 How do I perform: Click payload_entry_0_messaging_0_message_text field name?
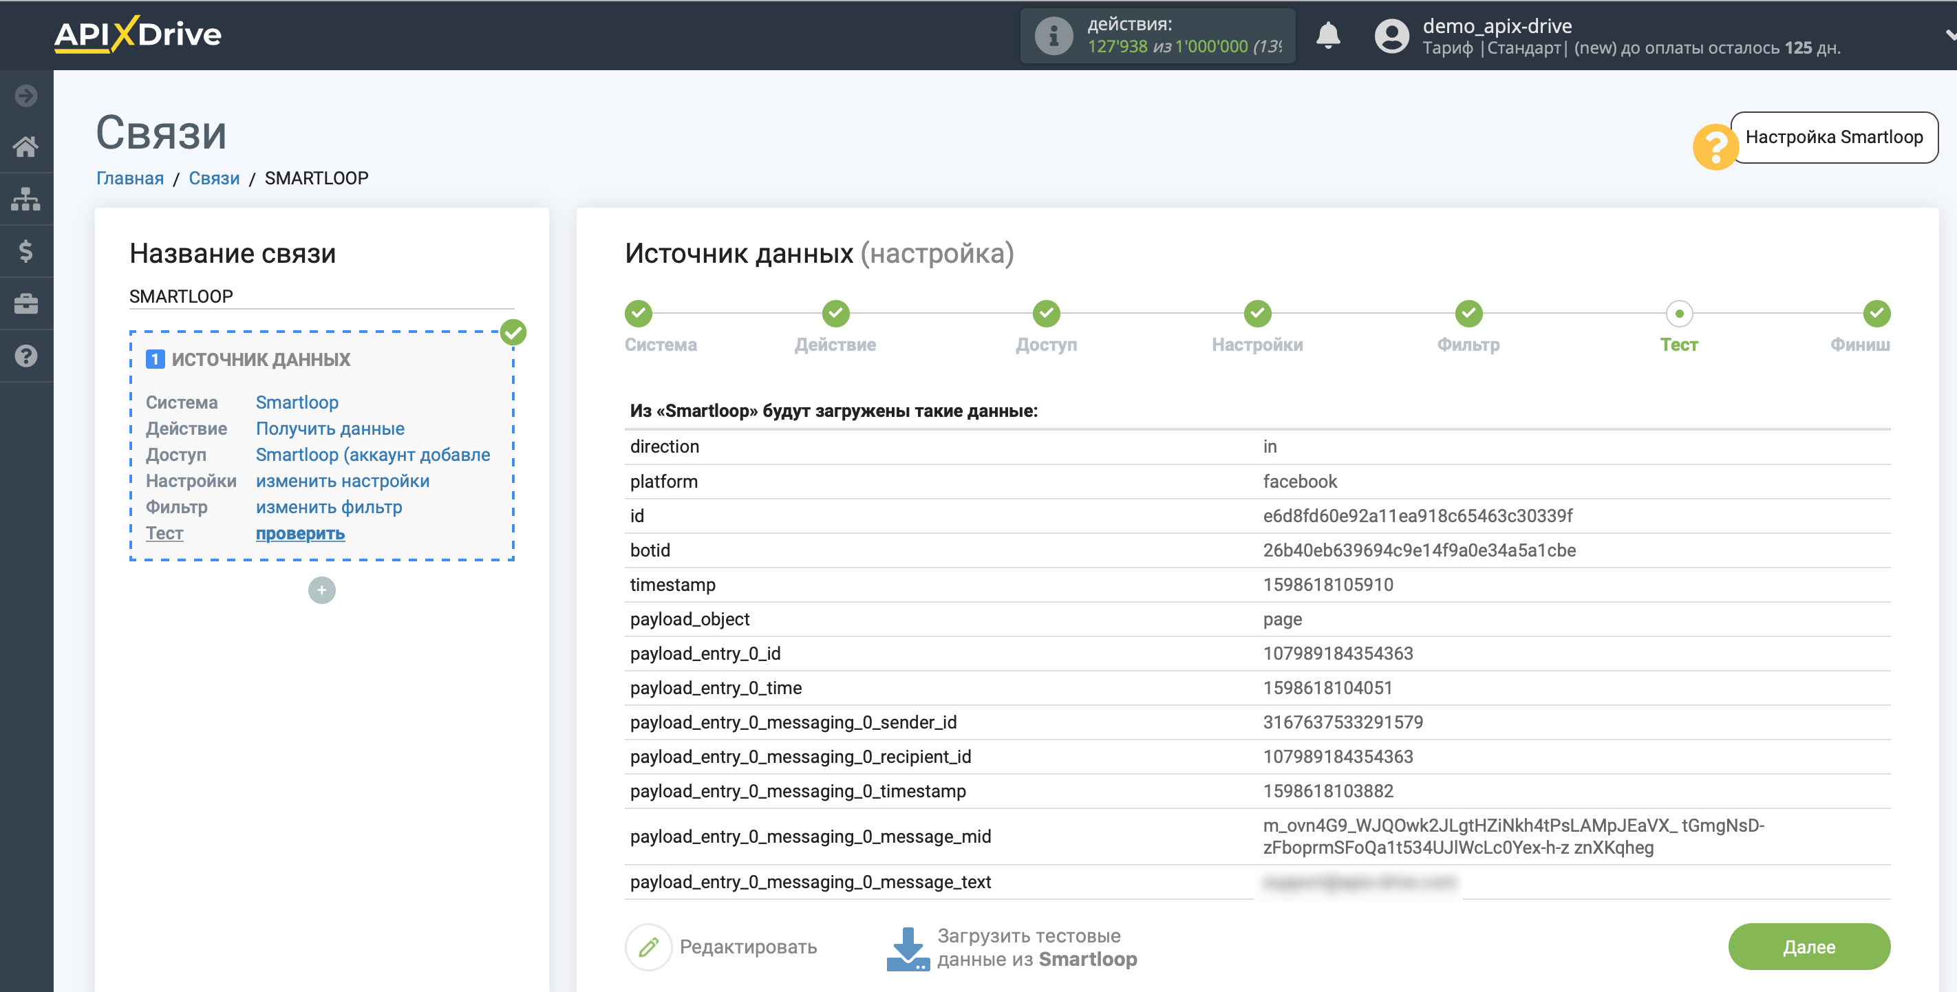pos(811,882)
